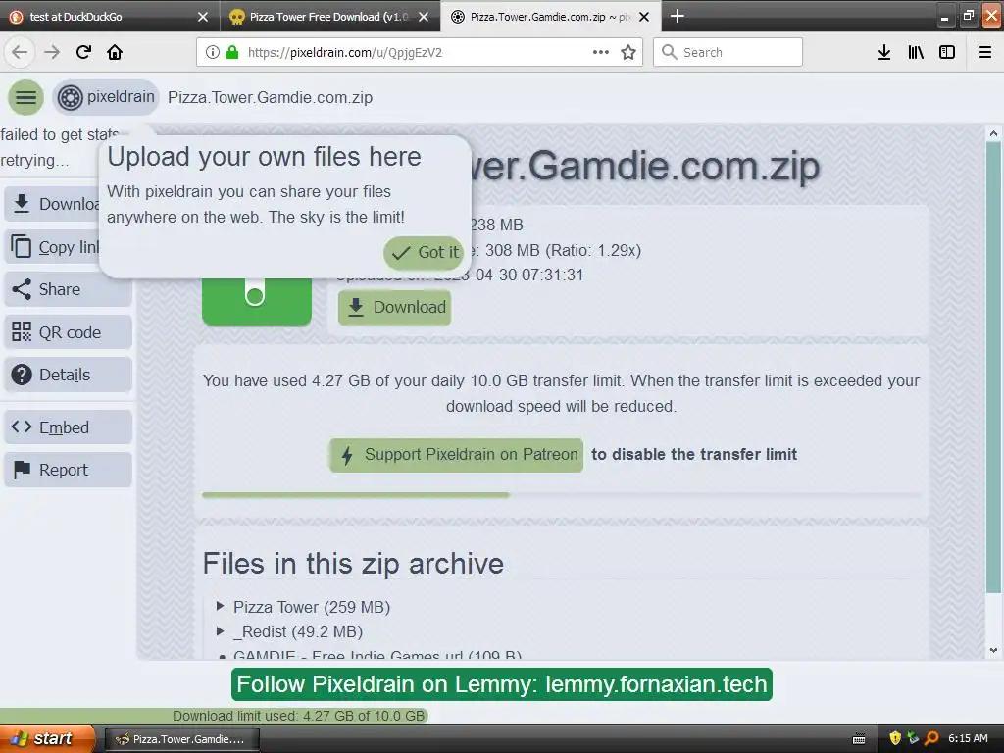
Task: Click the security shield tray icon
Action: [x=895, y=738]
